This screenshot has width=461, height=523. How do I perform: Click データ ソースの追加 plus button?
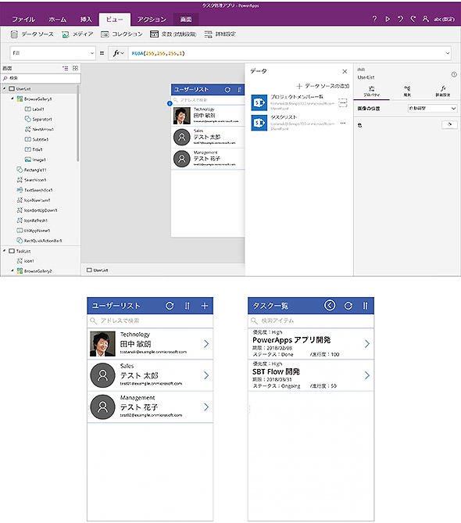click(323, 86)
